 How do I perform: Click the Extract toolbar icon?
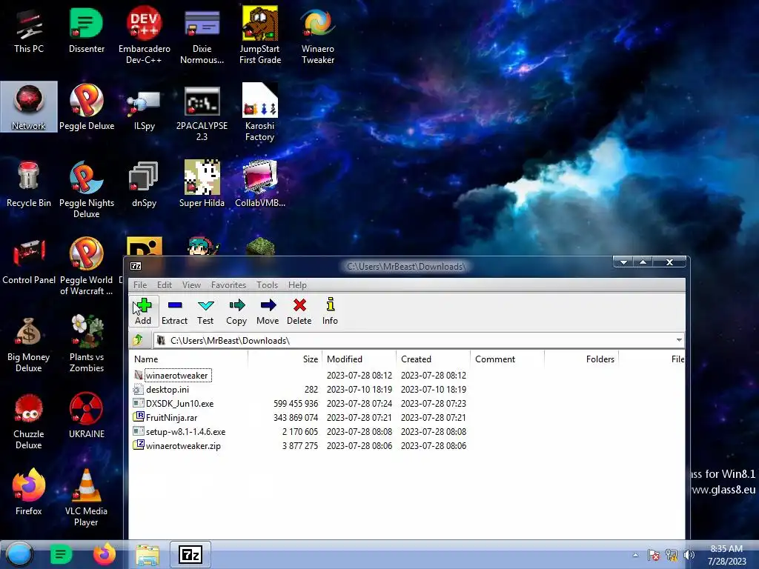pos(174,311)
